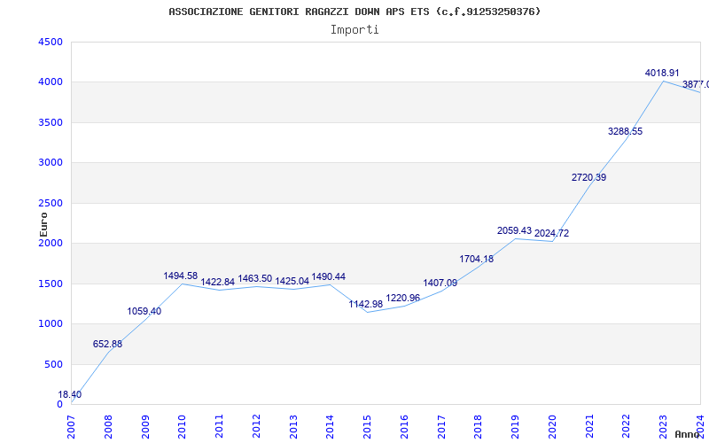Click the Euro axis label

click(x=43, y=225)
